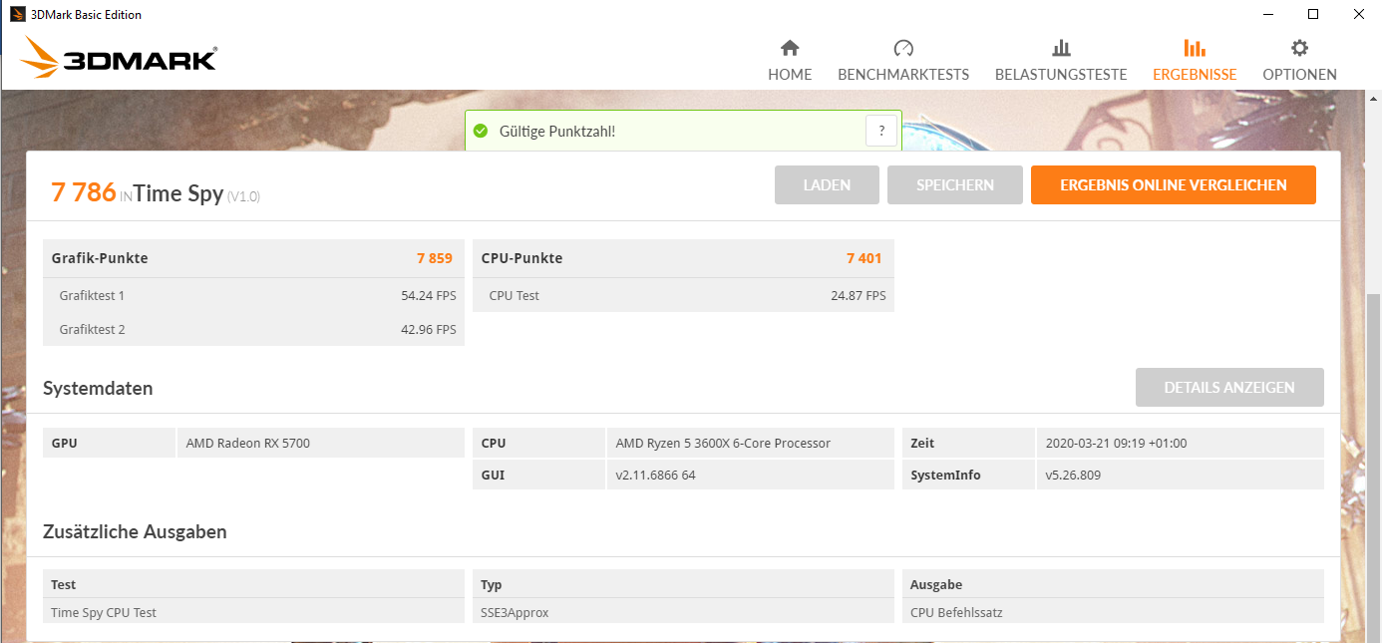
Task: Minimize the 3DMark window
Action: pos(1268,14)
